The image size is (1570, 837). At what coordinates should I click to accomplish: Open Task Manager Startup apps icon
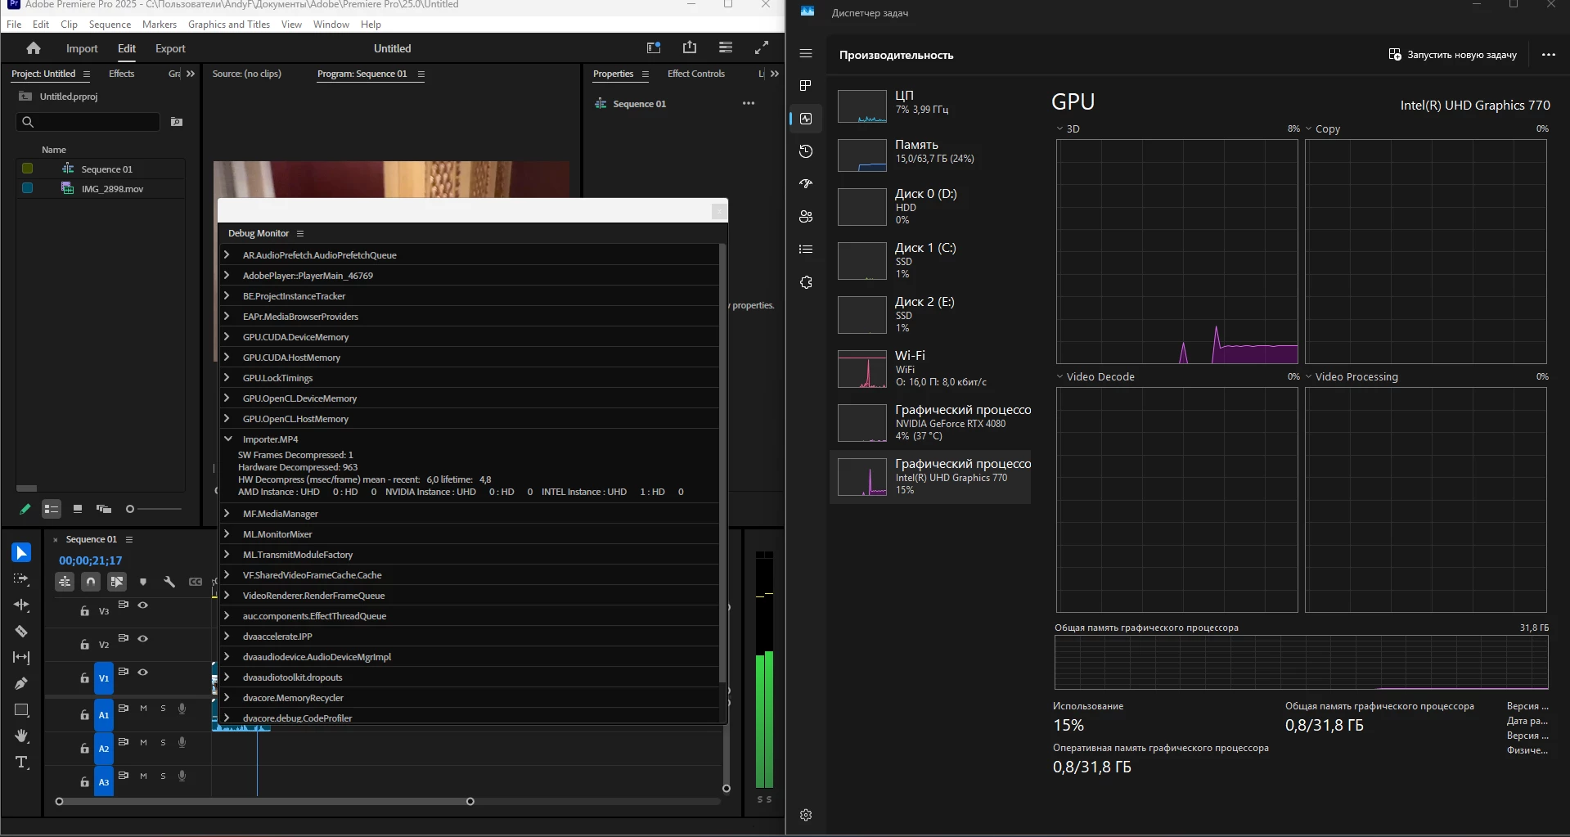(806, 184)
